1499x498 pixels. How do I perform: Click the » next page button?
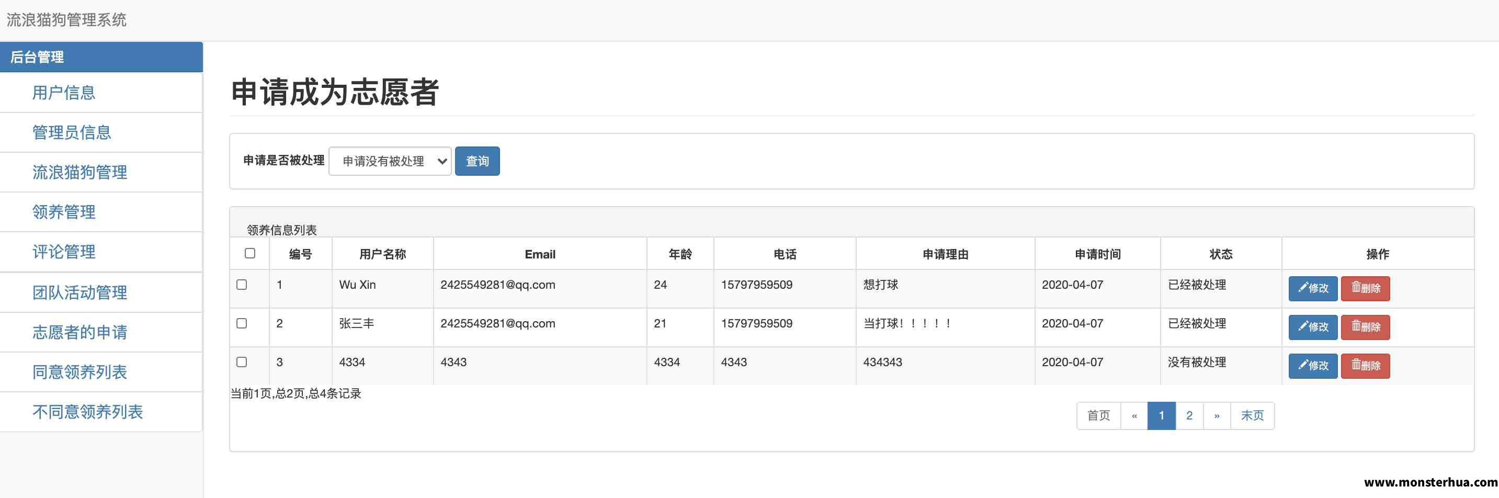coord(1217,415)
